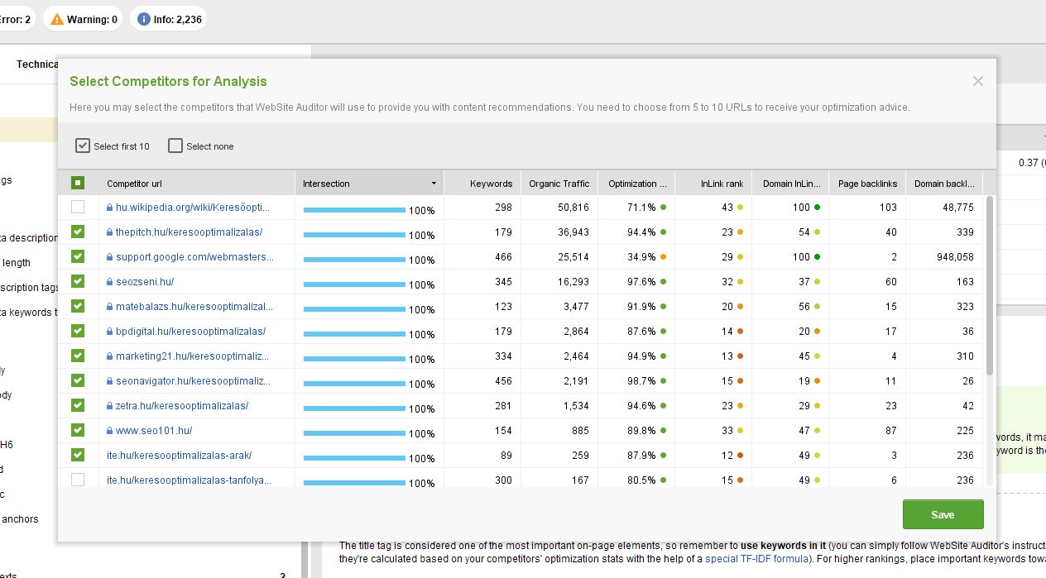The height and width of the screenshot is (578, 1046).
Task: Click intersection bar for marketing21.hu row
Action: (354, 359)
